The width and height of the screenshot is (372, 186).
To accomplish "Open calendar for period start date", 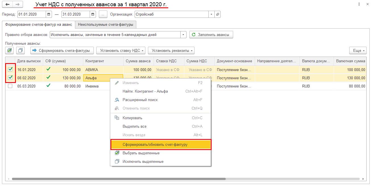I will [x=49, y=14].
